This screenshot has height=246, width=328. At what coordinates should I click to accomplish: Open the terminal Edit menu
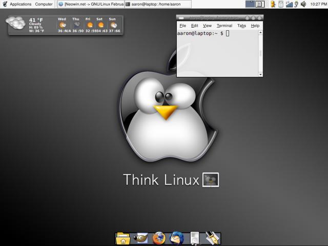coord(195,26)
